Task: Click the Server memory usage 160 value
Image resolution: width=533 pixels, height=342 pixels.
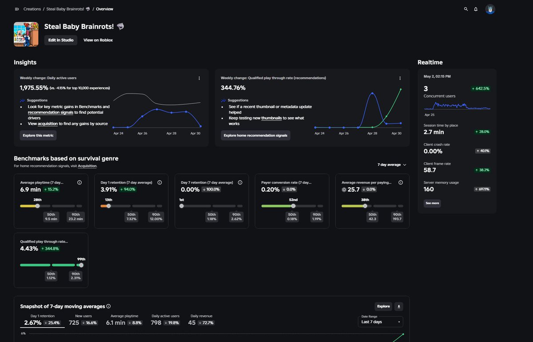Action: 429,189
